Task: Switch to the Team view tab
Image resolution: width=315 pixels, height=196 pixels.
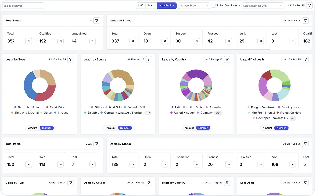Action: [x=151, y=5]
